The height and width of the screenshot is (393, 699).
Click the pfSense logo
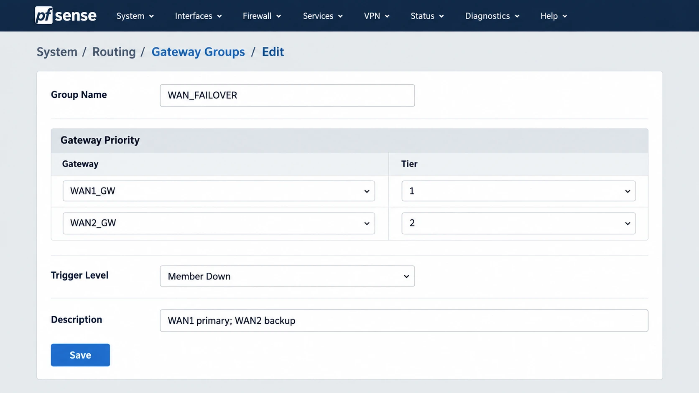pos(66,15)
